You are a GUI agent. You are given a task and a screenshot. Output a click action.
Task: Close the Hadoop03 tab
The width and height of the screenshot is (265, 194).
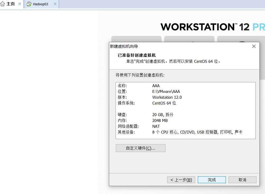pyautogui.click(x=55, y=4)
